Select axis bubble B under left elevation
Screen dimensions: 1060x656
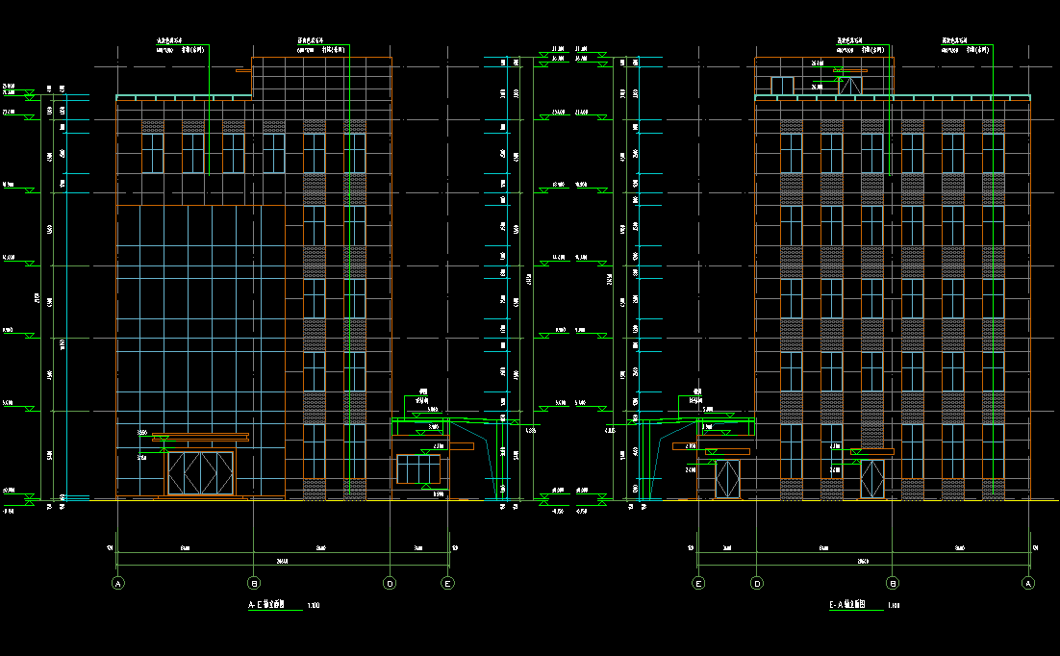pyautogui.click(x=254, y=583)
